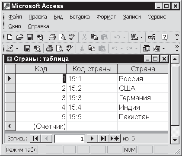Click Save icon in the second toolbar

point(27,48)
